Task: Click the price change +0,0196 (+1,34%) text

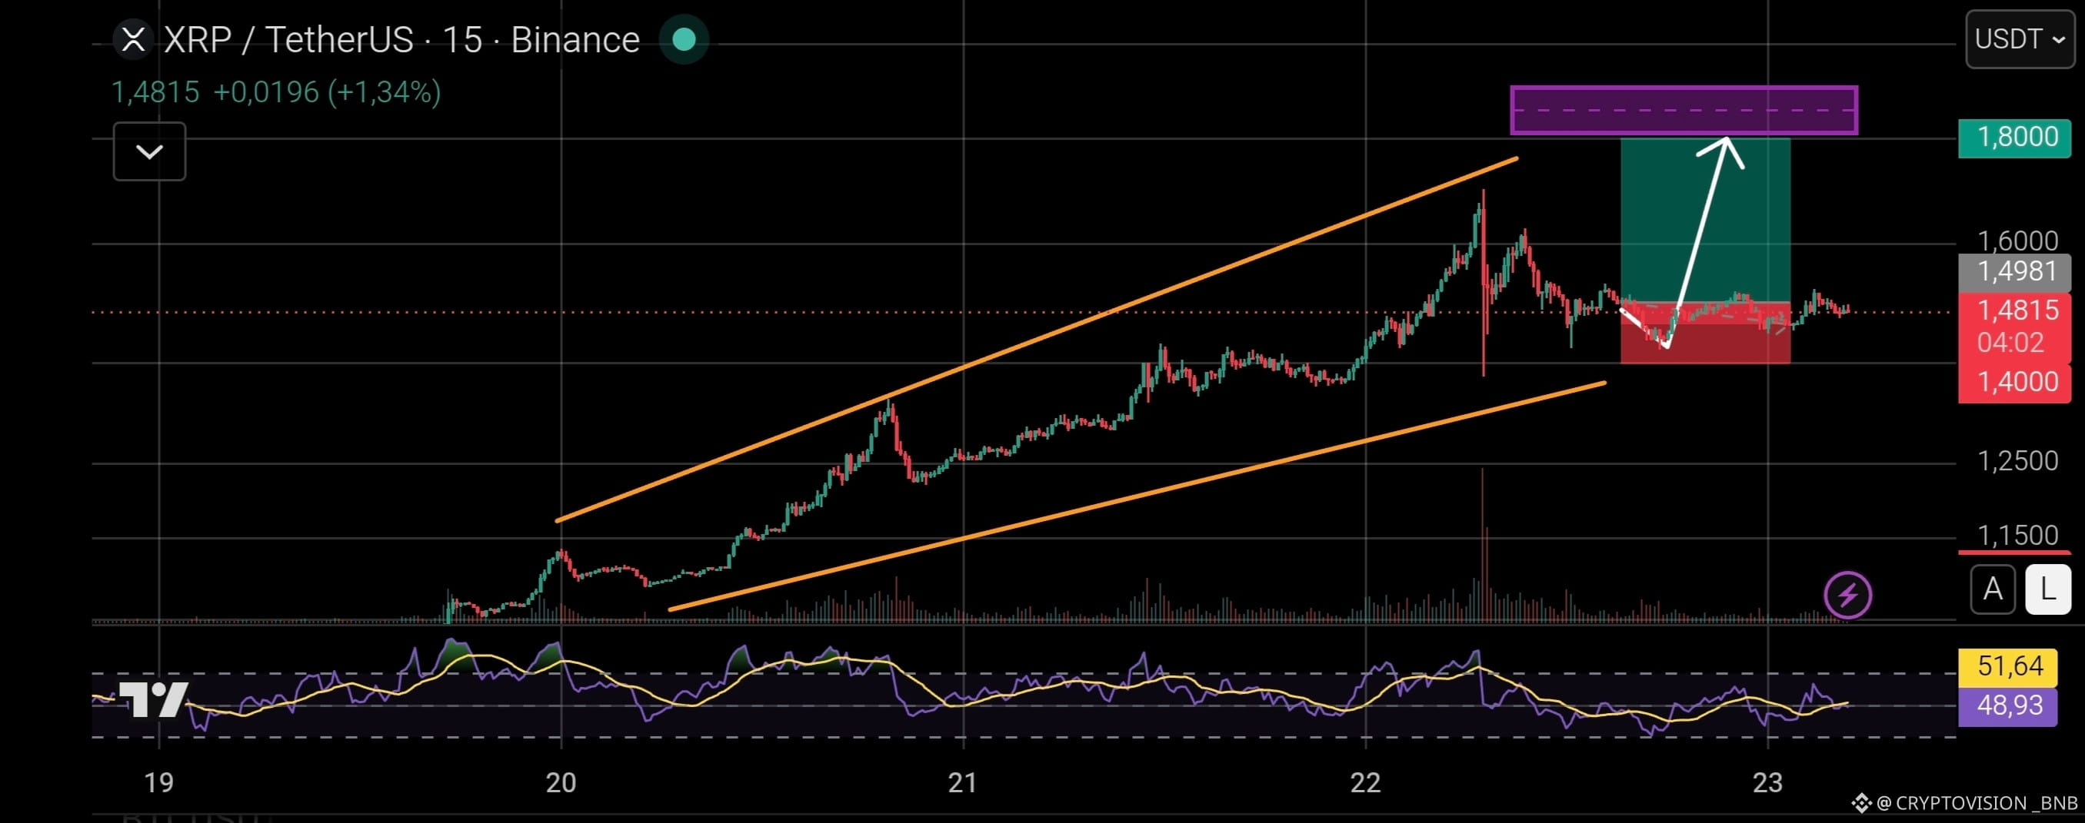Action: pos(327,92)
